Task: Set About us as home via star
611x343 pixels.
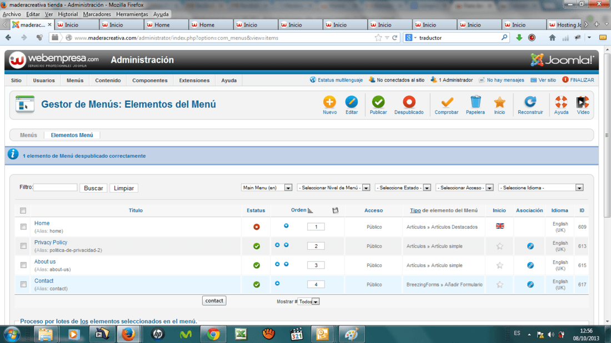Action: (x=499, y=265)
